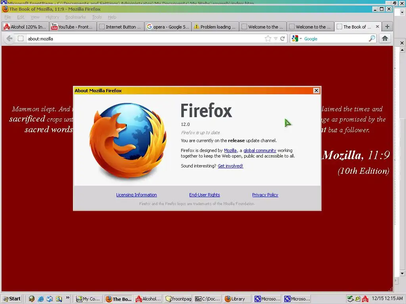Image resolution: width=406 pixels, height=304 pixels.
Task: Switch to Internet Button tab
Action: pyautogui.click(x=121, y=27)
